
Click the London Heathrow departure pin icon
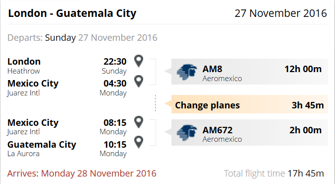pyautogui.click(x=139, y=61)
